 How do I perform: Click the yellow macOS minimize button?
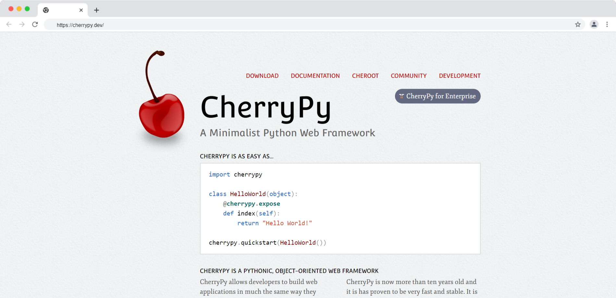[x=19, y=9]
